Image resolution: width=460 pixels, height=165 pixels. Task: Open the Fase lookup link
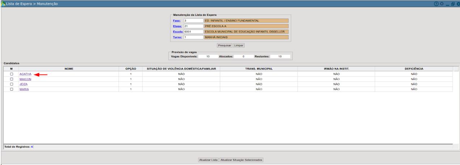(176, 21)
